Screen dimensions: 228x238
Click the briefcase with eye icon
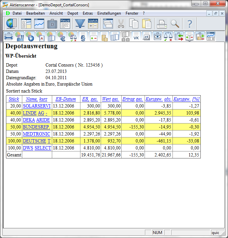click(x=157, y=36)
